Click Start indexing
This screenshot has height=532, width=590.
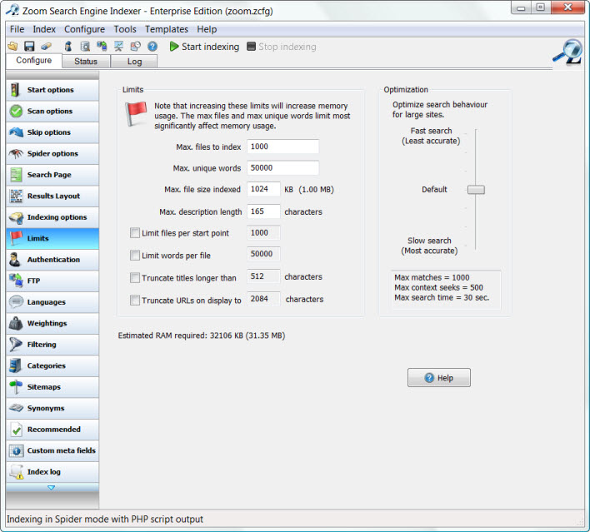coord(204,47)
